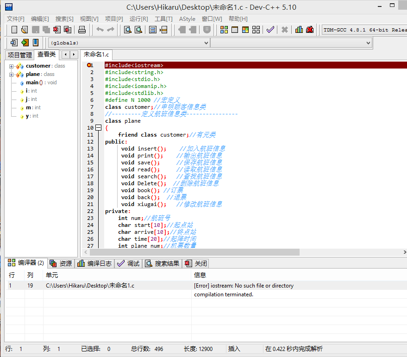
Task: Collapse the code fold at line 10
Action: click(x=98, y=127)
